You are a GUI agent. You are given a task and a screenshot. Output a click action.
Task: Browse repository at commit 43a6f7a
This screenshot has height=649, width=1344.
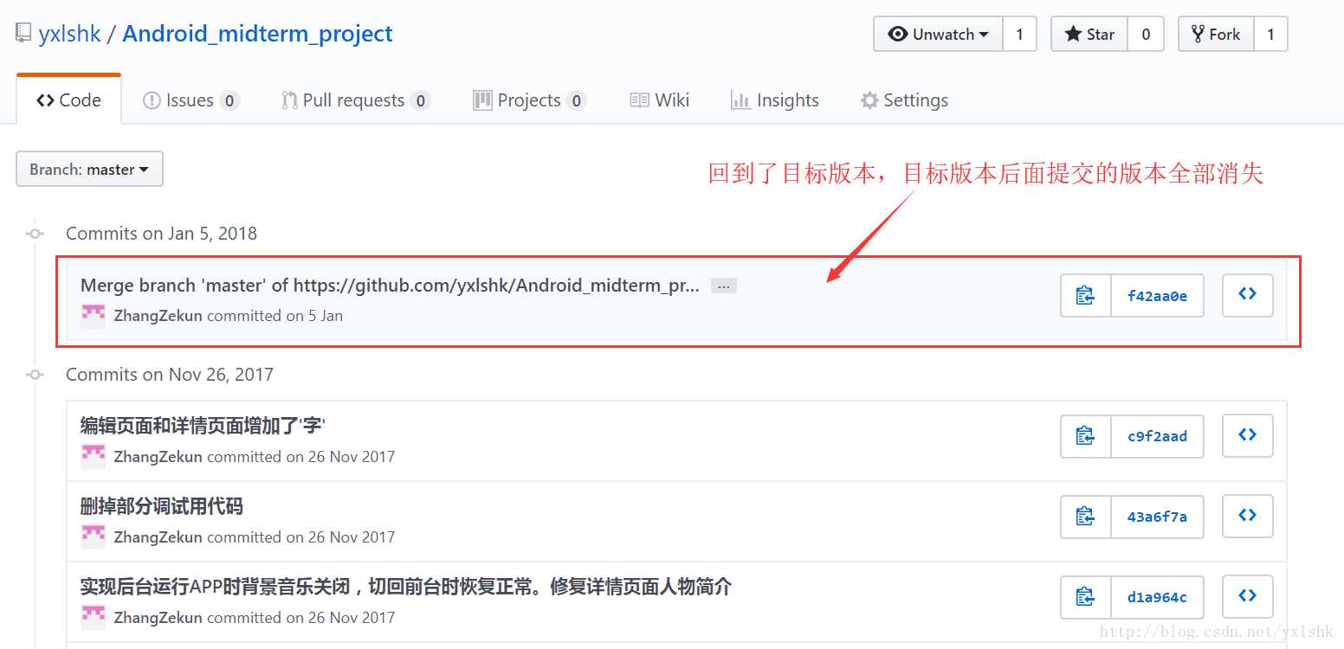tap(1248, 517)
